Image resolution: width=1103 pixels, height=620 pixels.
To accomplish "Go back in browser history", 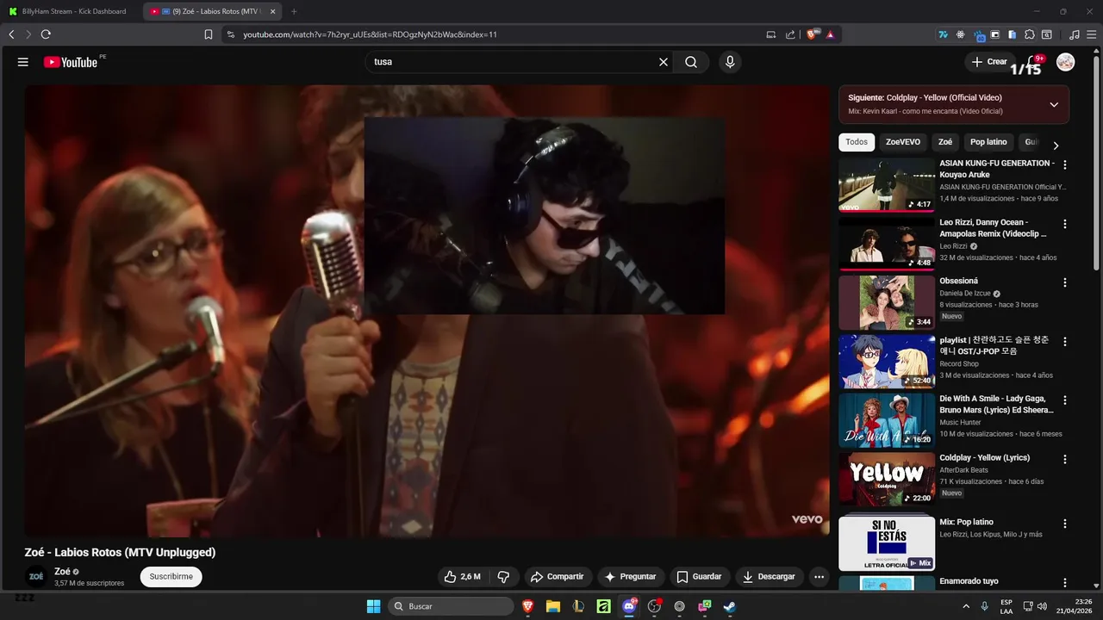I will pos(11,34).
